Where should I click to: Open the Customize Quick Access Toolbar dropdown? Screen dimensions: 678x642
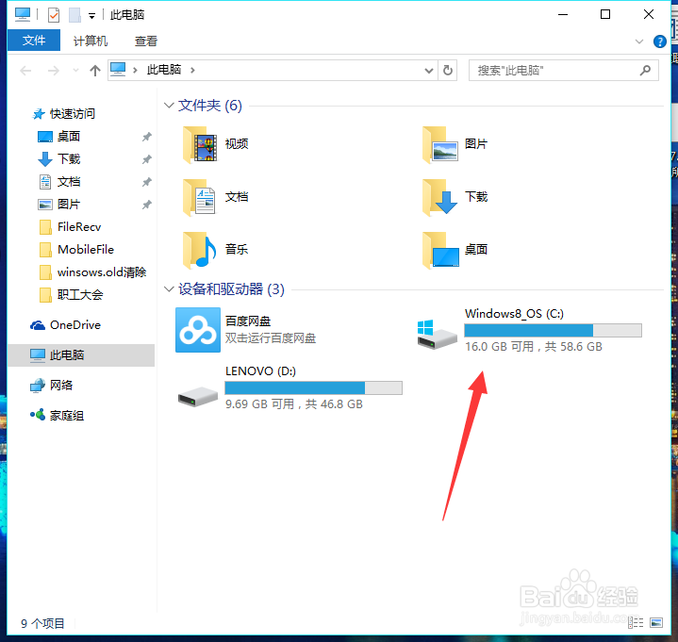tap(91, 16)
